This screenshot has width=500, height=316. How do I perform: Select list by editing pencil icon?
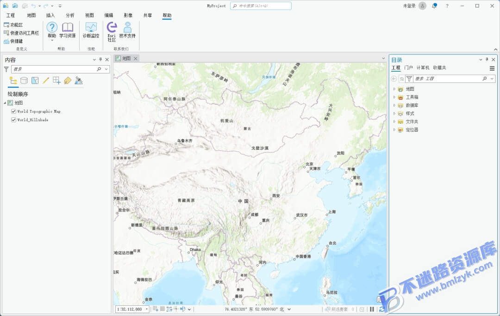[x=45, y=80]
